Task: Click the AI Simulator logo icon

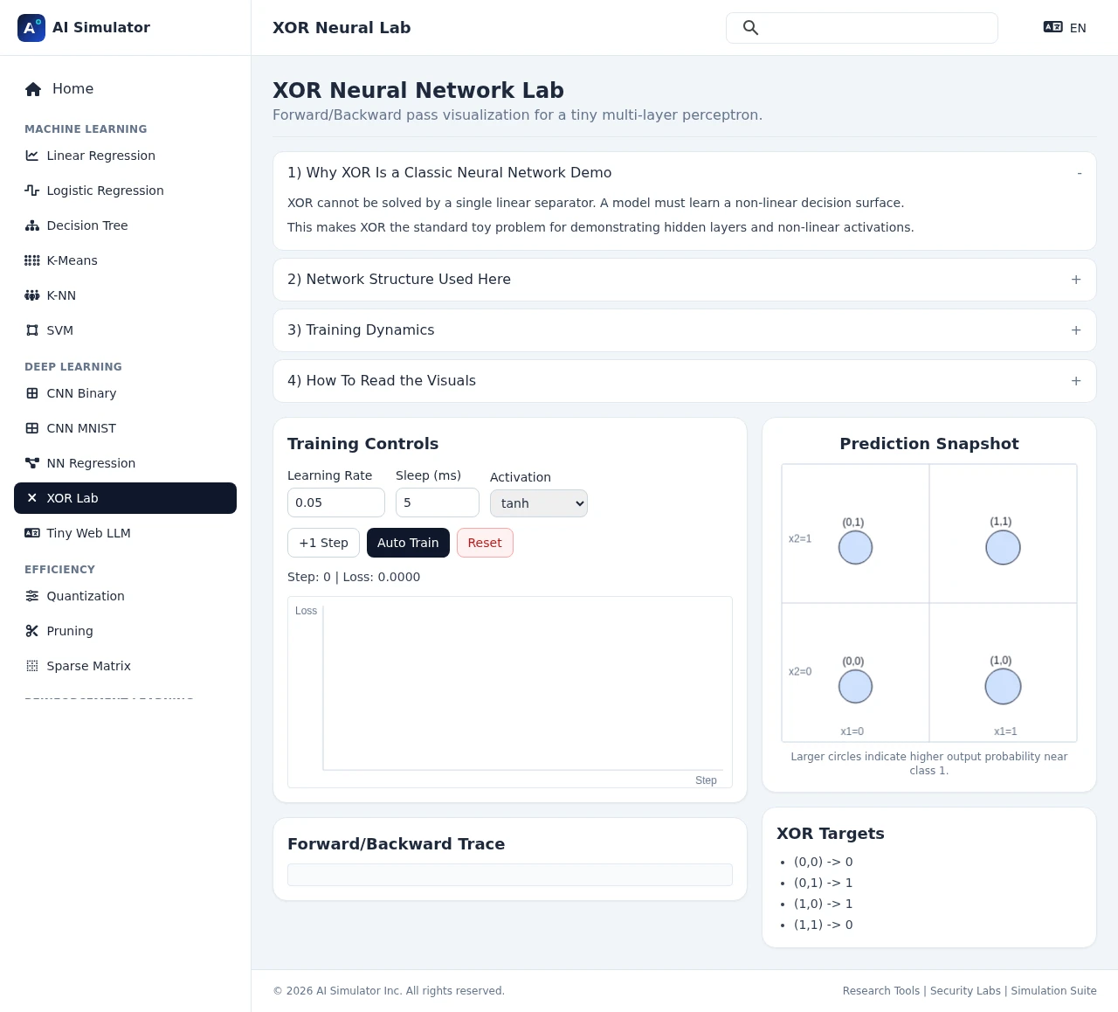Action: [x=31, y=28]
